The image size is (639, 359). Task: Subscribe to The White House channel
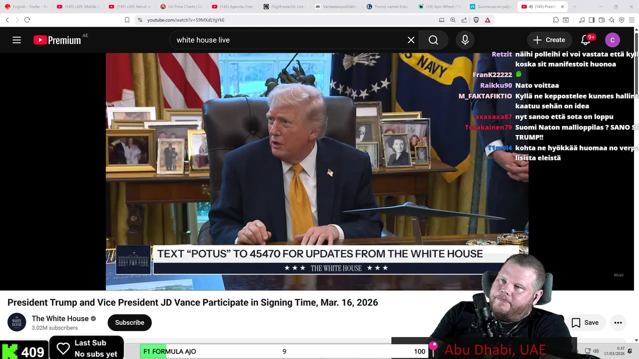129,323
